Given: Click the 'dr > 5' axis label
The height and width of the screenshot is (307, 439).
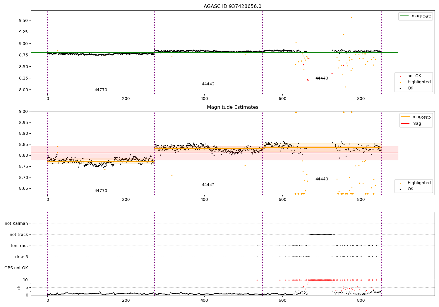Looking at the screenshot, I should [22, 257].
